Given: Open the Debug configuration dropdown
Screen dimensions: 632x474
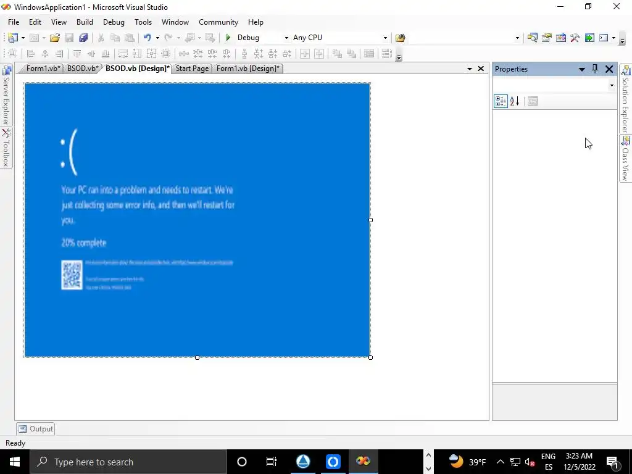Looking at the screenshot, I should click(286, 38).
